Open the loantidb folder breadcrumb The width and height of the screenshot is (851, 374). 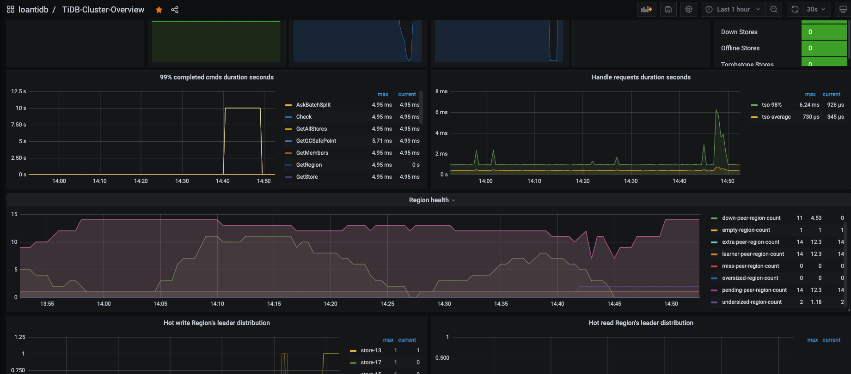[x=33, y=10]
